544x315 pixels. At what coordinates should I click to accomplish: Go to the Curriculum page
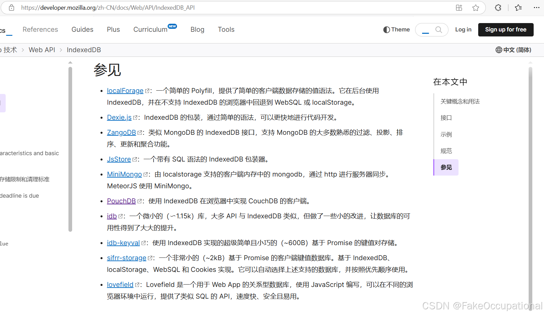click(x=150, y=29)
